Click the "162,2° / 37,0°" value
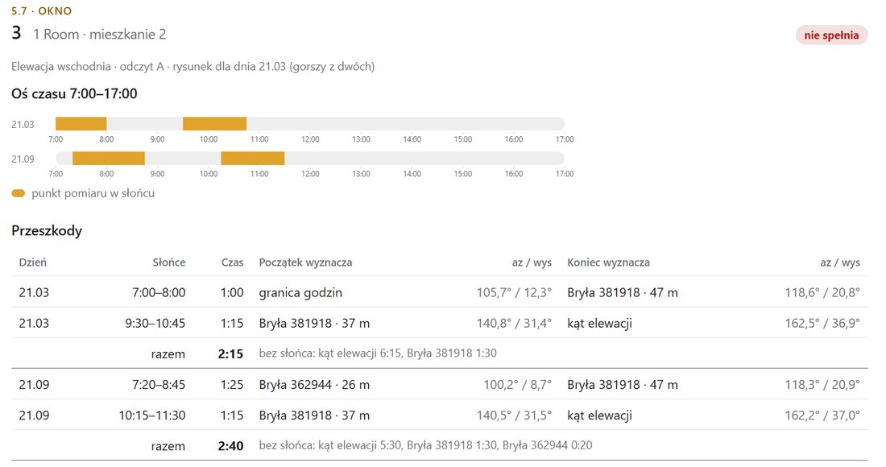Screen dimensions: 886x467 [822, 415]
